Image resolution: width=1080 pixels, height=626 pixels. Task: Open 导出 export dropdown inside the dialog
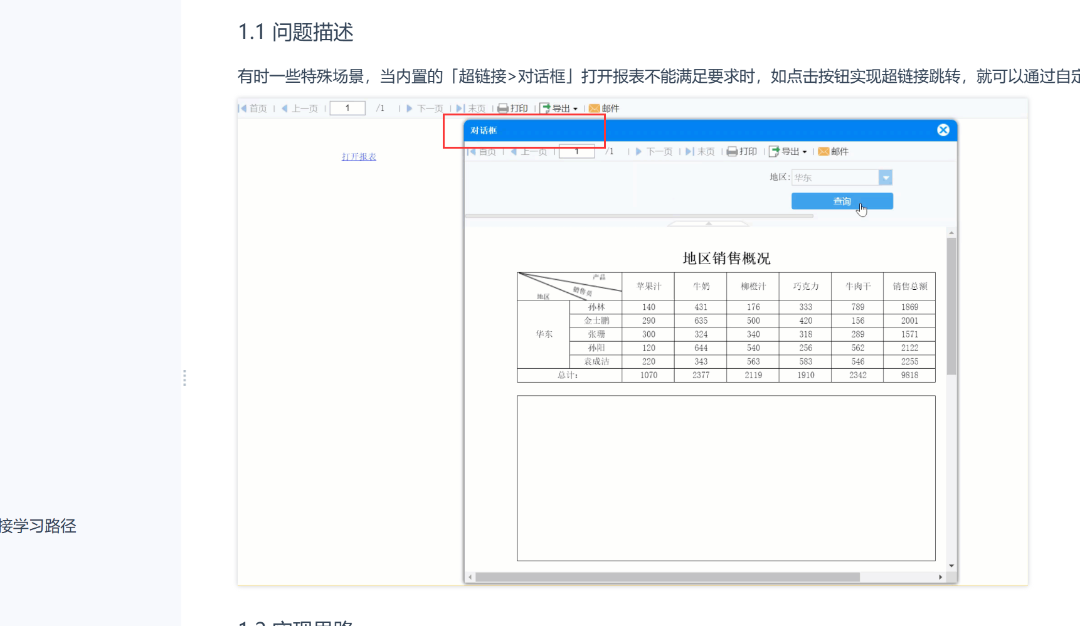coord(788,152)
